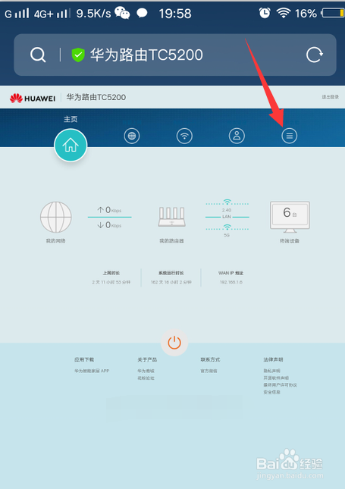Viewport: 345px width, 489px height.
Task: Click the 2.4G Wi-Fi signal icon
Action: click(x=227, y=202)
